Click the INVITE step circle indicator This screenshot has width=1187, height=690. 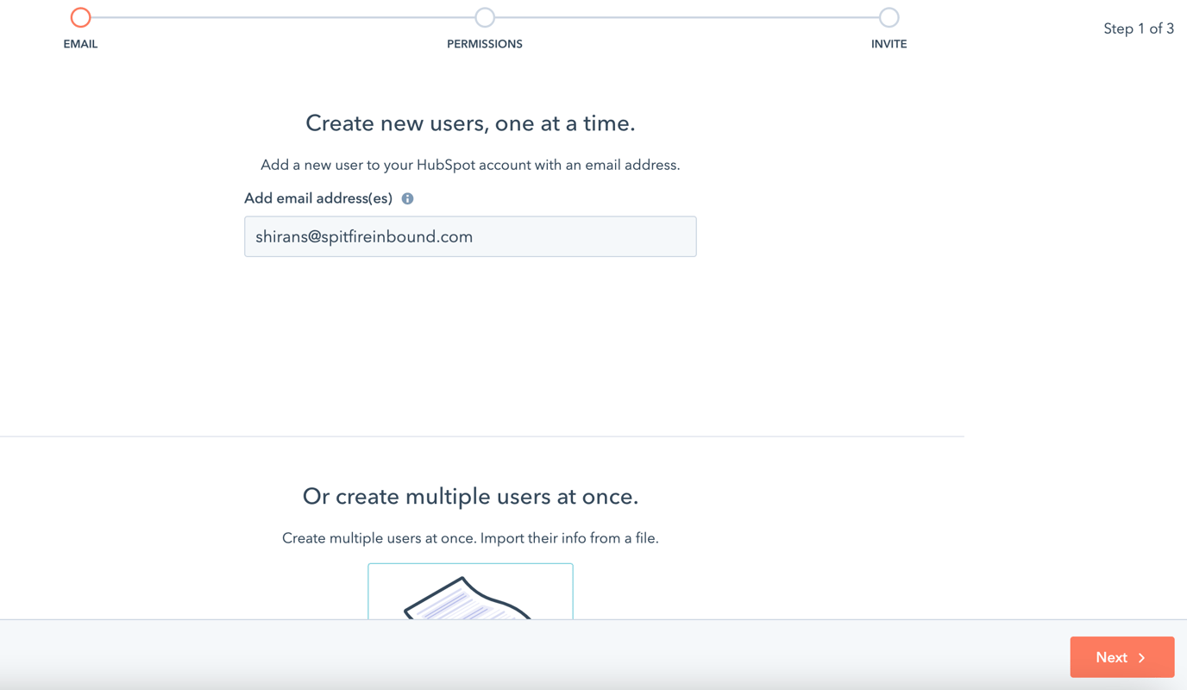point(889,16)
